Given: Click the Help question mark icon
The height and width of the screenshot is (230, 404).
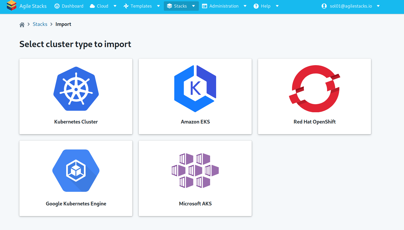Looking at the screenshot, I should [x=256, y=6].
